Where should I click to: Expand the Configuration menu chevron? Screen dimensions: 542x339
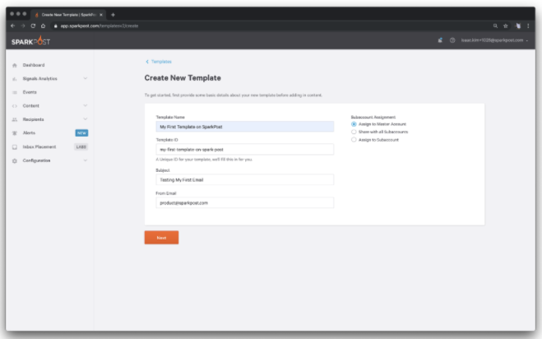(x=85, y=160)
